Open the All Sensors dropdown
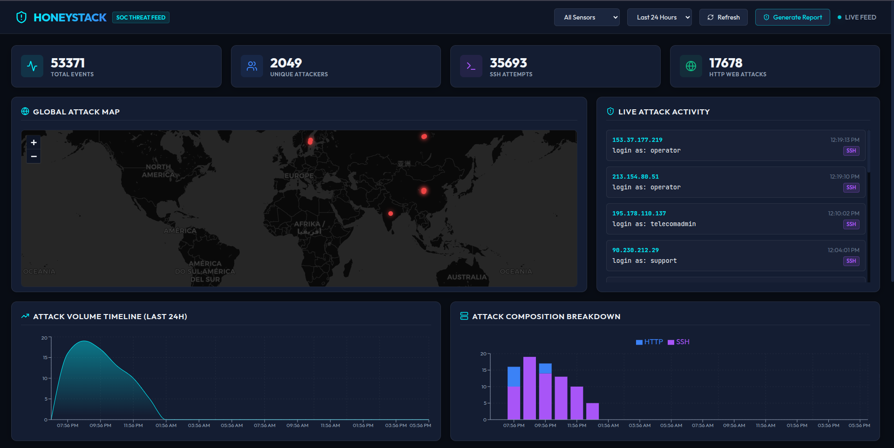The height and width of the screenshot is (448, 894). 587,17
